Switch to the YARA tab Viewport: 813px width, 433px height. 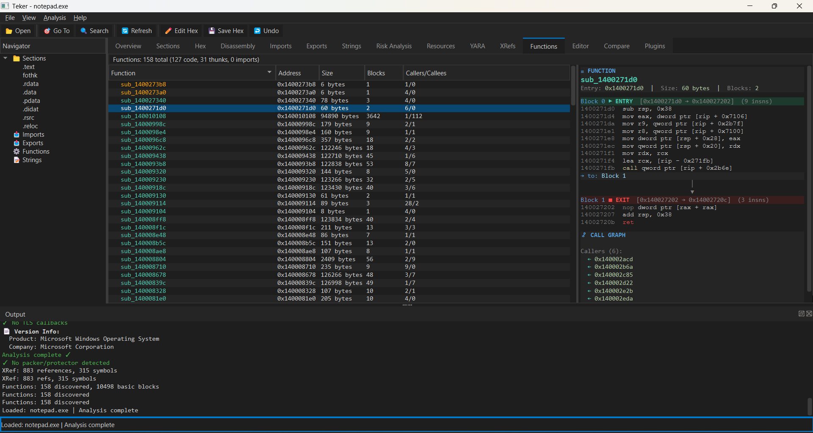point(477,46)
